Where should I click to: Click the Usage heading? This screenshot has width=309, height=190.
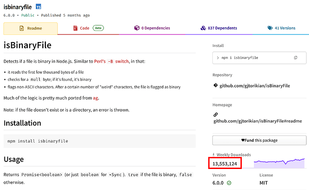point(13,159)
